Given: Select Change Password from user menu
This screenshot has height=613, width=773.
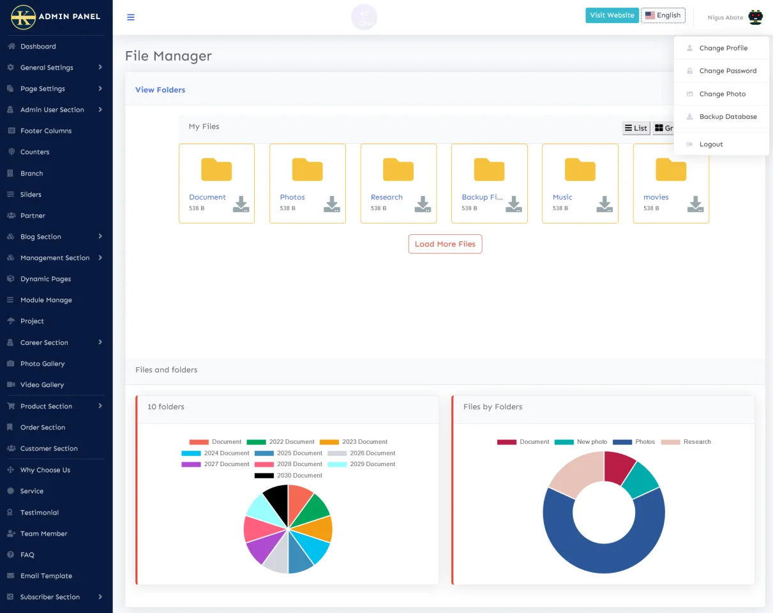Looking at the screenshot, I should 721,71.
